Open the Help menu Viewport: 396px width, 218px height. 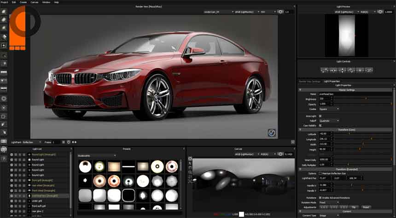pyautogui.click(x=57, y=2)
